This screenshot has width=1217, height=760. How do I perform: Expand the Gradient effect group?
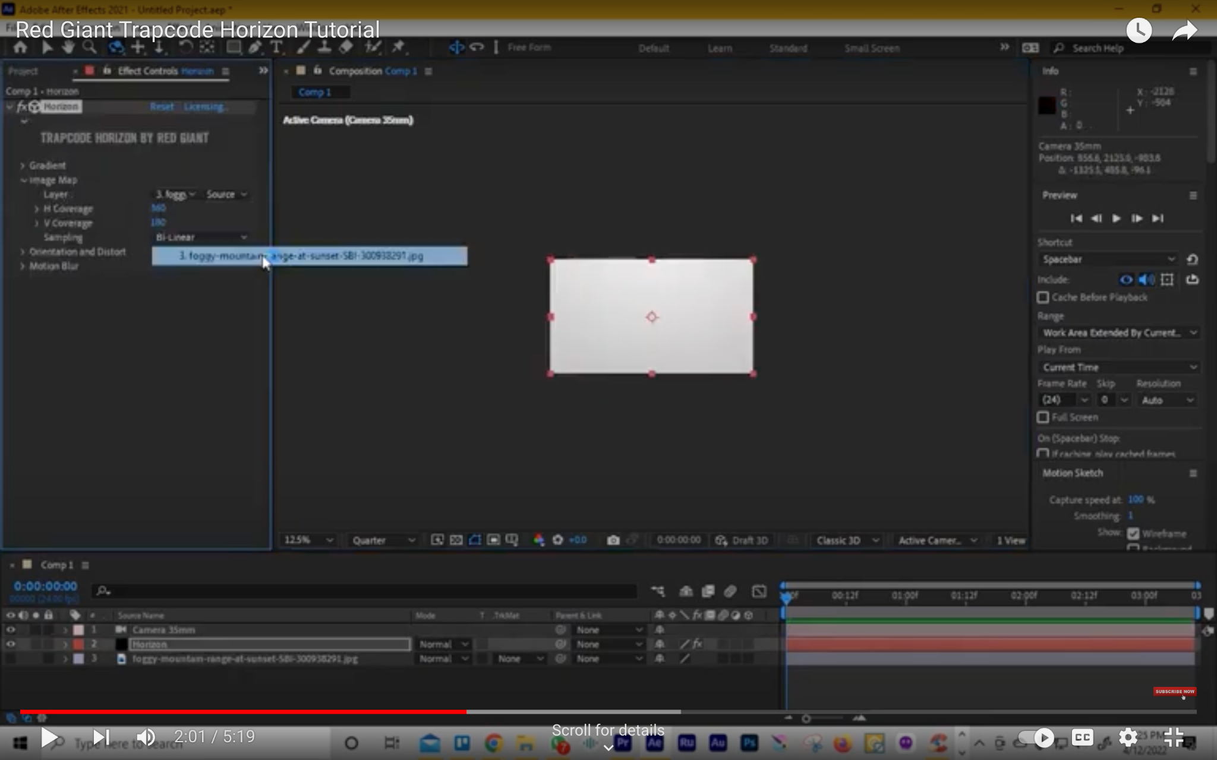click(x=23, y=166)
